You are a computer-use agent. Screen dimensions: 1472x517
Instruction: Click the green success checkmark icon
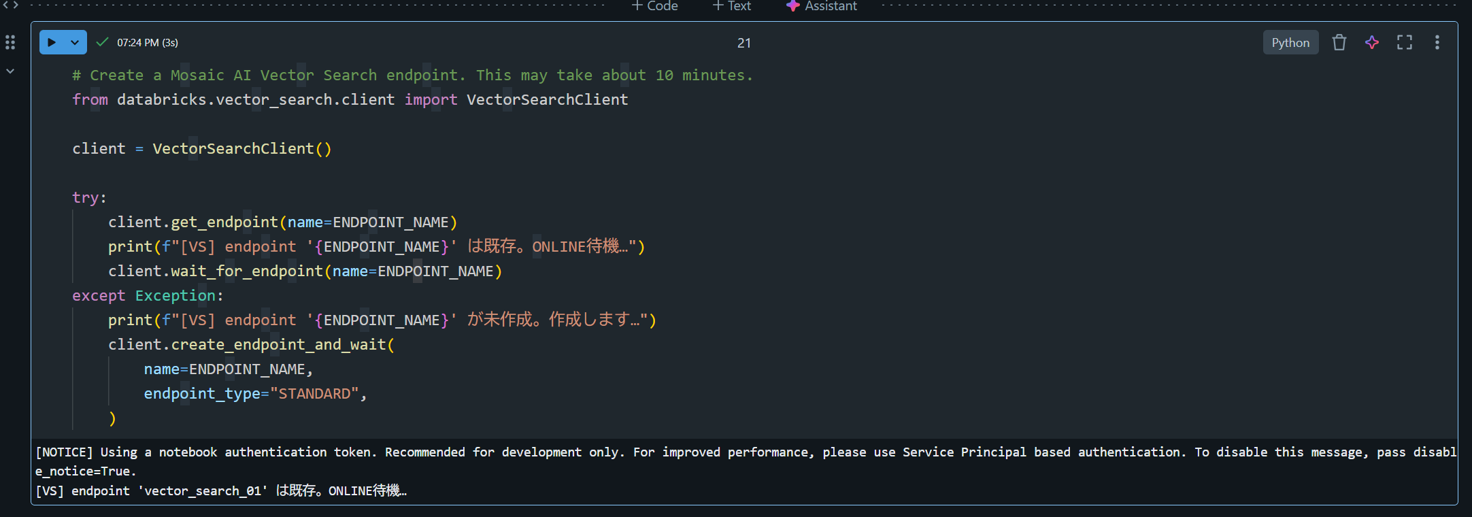coord(102,42)
